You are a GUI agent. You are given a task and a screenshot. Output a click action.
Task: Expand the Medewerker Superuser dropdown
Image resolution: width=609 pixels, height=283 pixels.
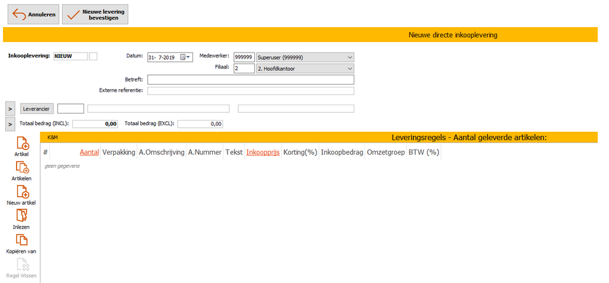(350, 57)
